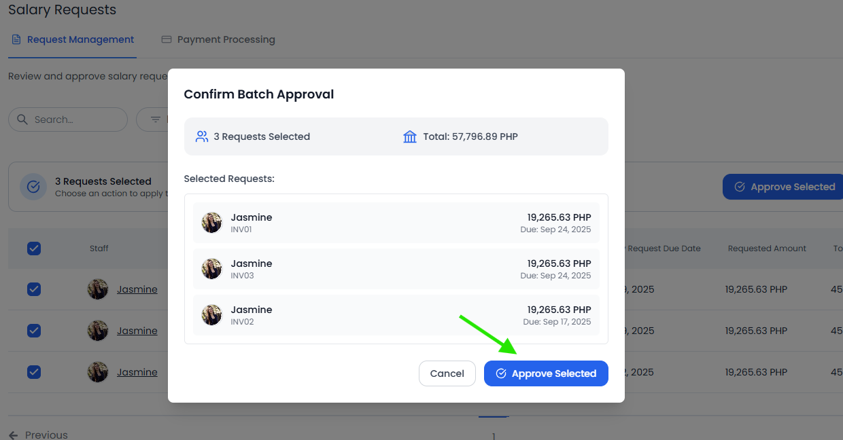Click the bank icon next to Total amount
The image size is (843, 440).
click(x=410, y=136)
